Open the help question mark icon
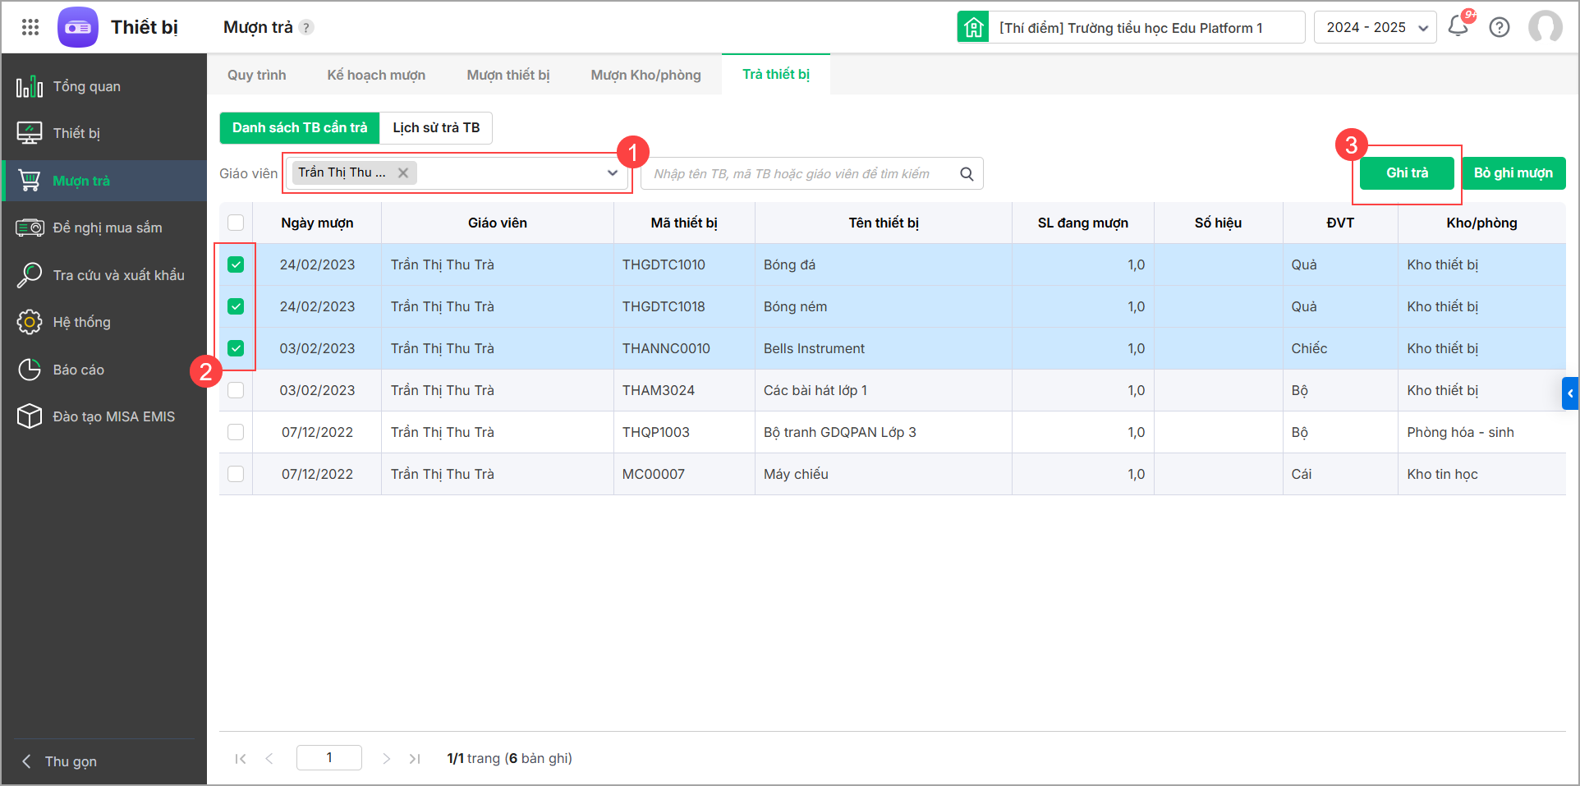 1500,27
